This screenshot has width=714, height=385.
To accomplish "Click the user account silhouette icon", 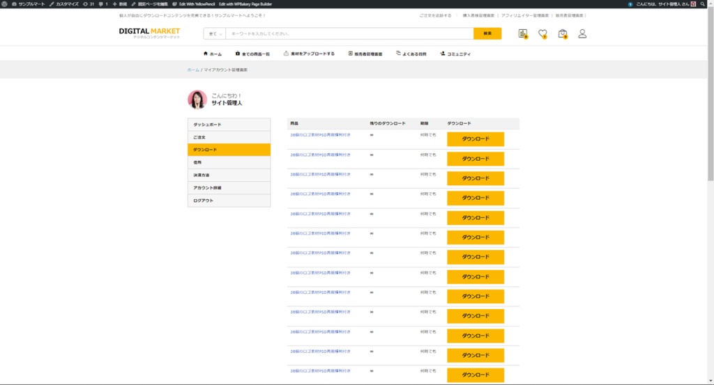I will 582,33.
